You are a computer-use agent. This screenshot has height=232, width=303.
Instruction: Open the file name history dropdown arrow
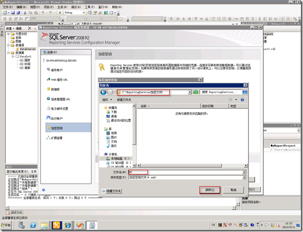pos(244,172)
